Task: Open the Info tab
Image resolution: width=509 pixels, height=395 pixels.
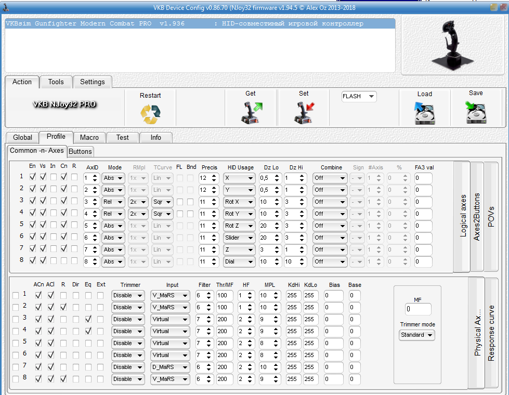Action: [155, 137]
